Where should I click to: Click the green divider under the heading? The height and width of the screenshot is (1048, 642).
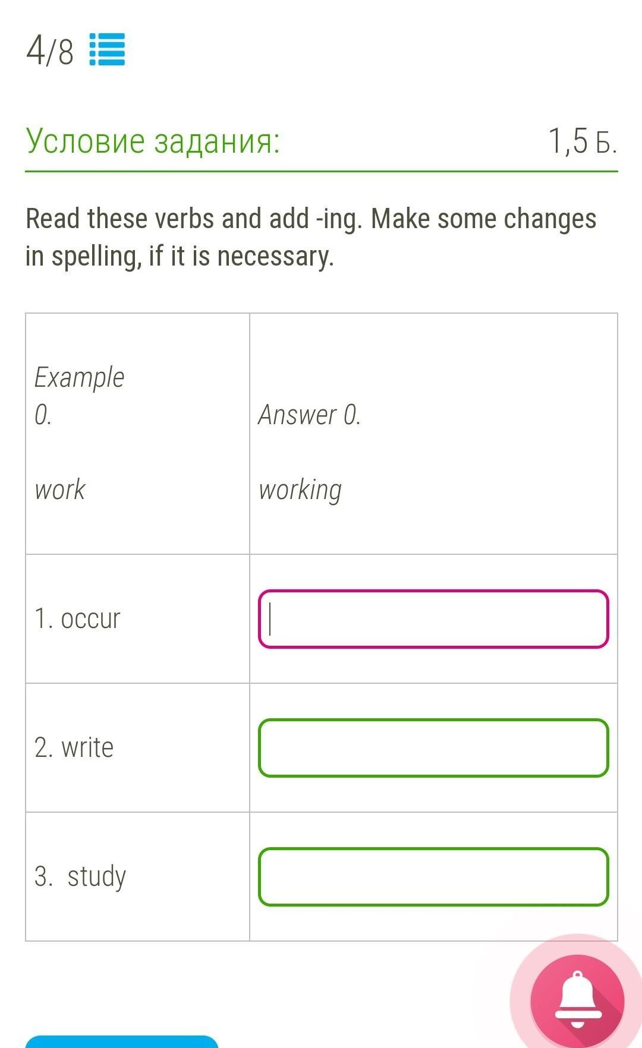click(x=321, y=172)
